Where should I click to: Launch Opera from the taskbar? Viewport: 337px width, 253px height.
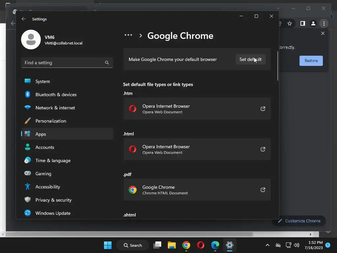200,245
